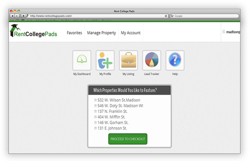Image resolution: width=249 pixels, height=161 pixels.
Task: Open the Favorites nav item
Action: pyautogui.click(x=74, y=33)
